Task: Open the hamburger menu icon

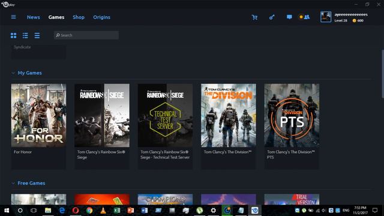Action: [13, 17]
